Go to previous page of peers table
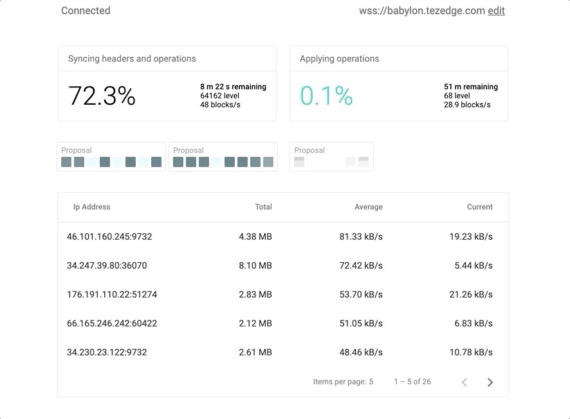 click(x=464, y=382)
